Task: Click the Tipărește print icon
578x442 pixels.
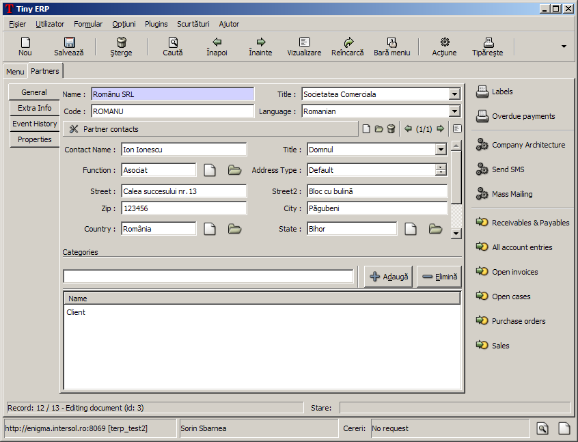Action: (488, 42)
